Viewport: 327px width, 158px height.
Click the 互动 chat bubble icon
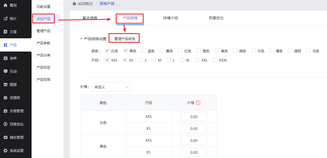[x=5, y=71]
